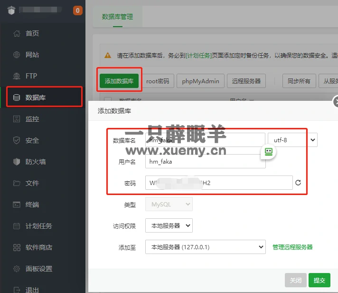The image size is (338, 293).
Task: Open the 添加至 本地服务器 (127.0.0.1) dropdown
Action: coord(205,247)
